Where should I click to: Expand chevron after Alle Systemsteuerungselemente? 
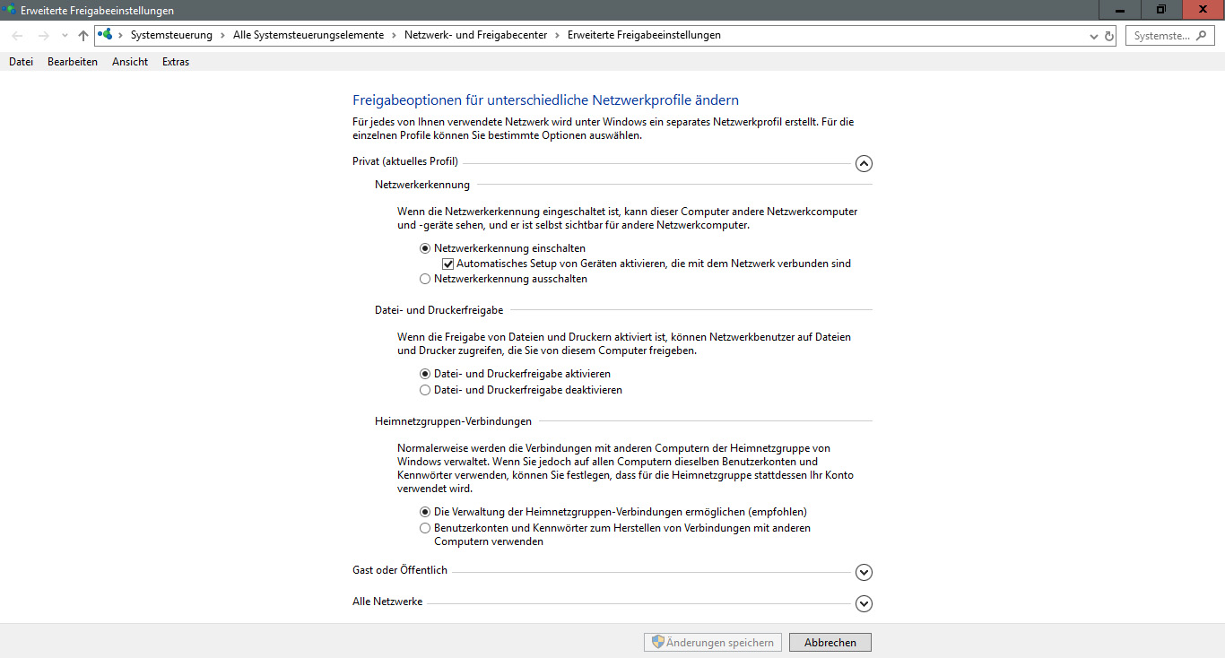pyautogui.click(x=394, y=35)
